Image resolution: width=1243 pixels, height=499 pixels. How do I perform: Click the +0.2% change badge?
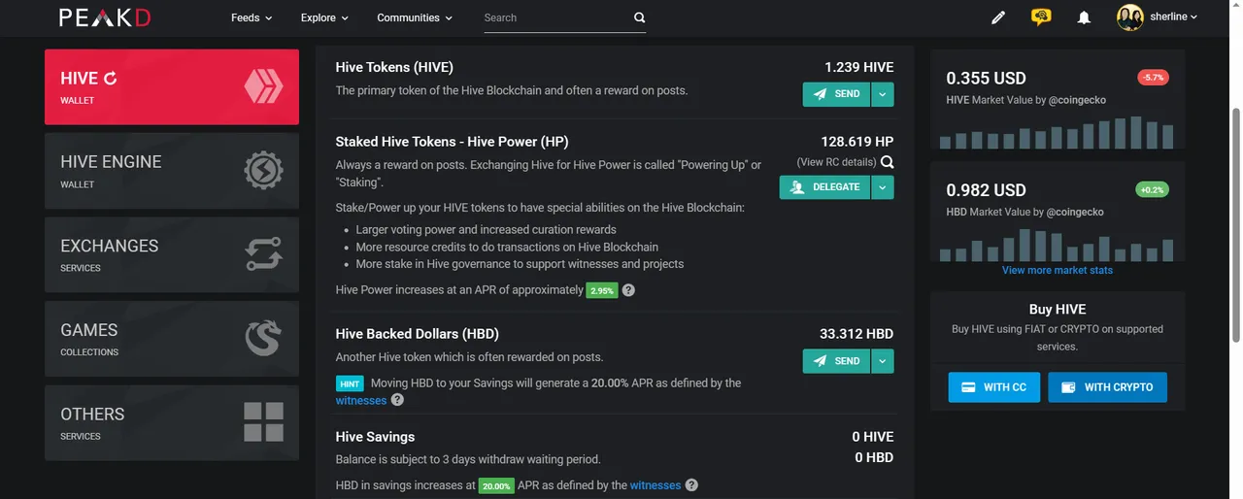point(1153,189)
